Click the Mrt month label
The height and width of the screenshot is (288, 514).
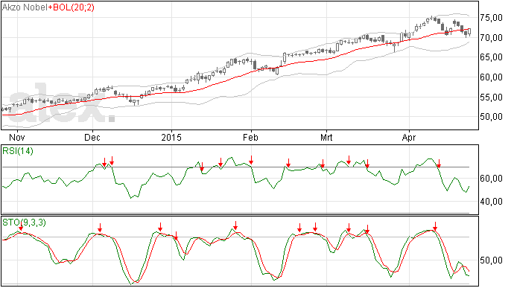click(x=326, y=137)
